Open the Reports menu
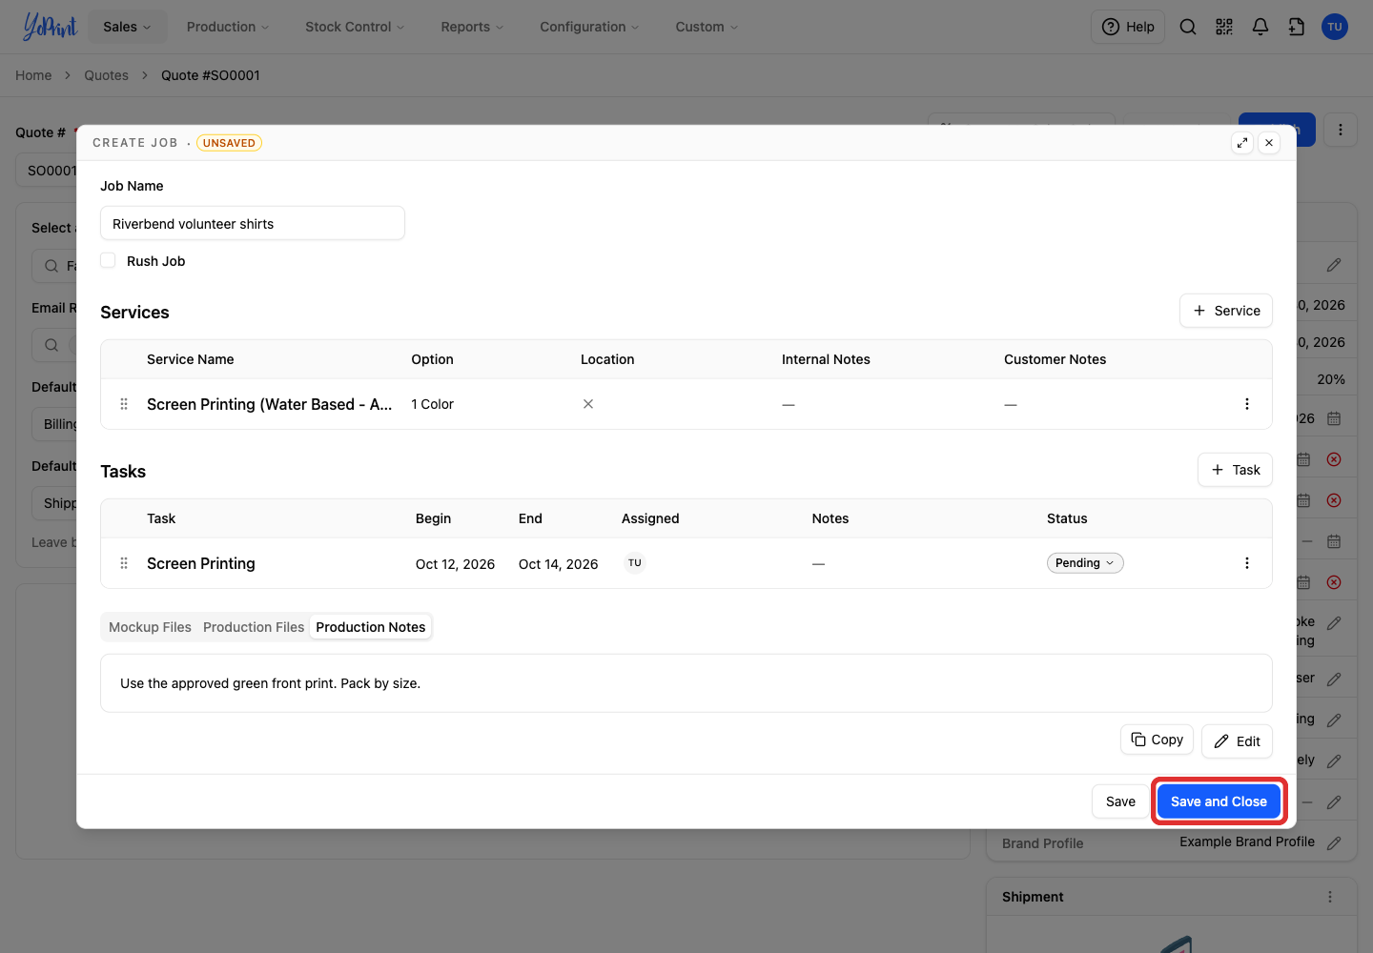This screenshot has width=1373, height=953. (x=472, y=27)
